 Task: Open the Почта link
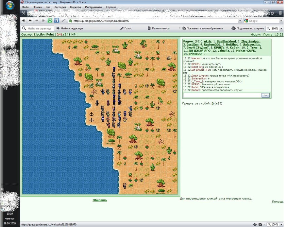pos(268,35)
